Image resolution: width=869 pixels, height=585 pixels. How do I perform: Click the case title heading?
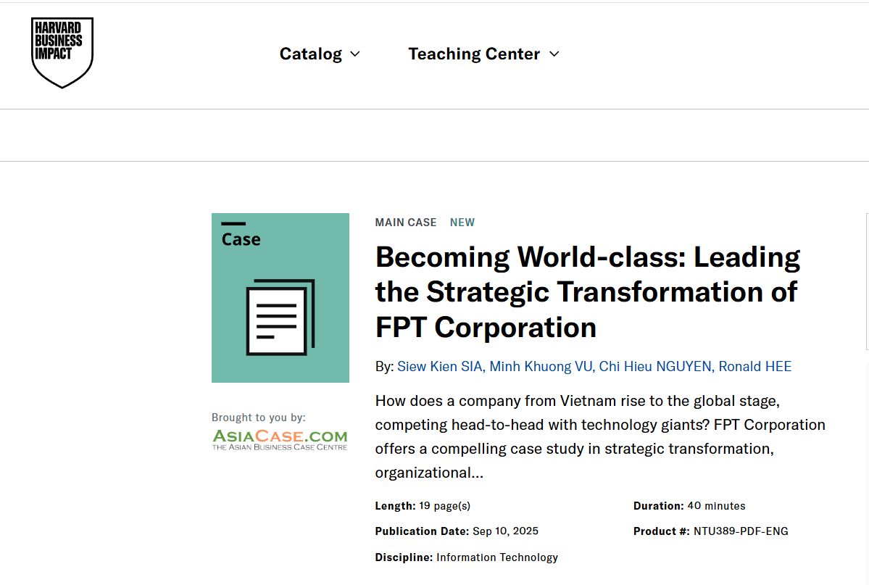(x=587, y=292)
